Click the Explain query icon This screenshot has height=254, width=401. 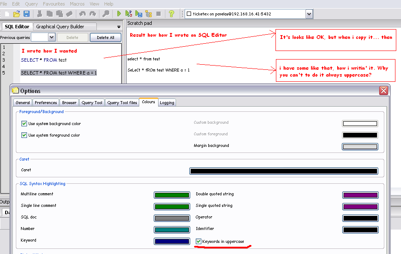(149, 14)
